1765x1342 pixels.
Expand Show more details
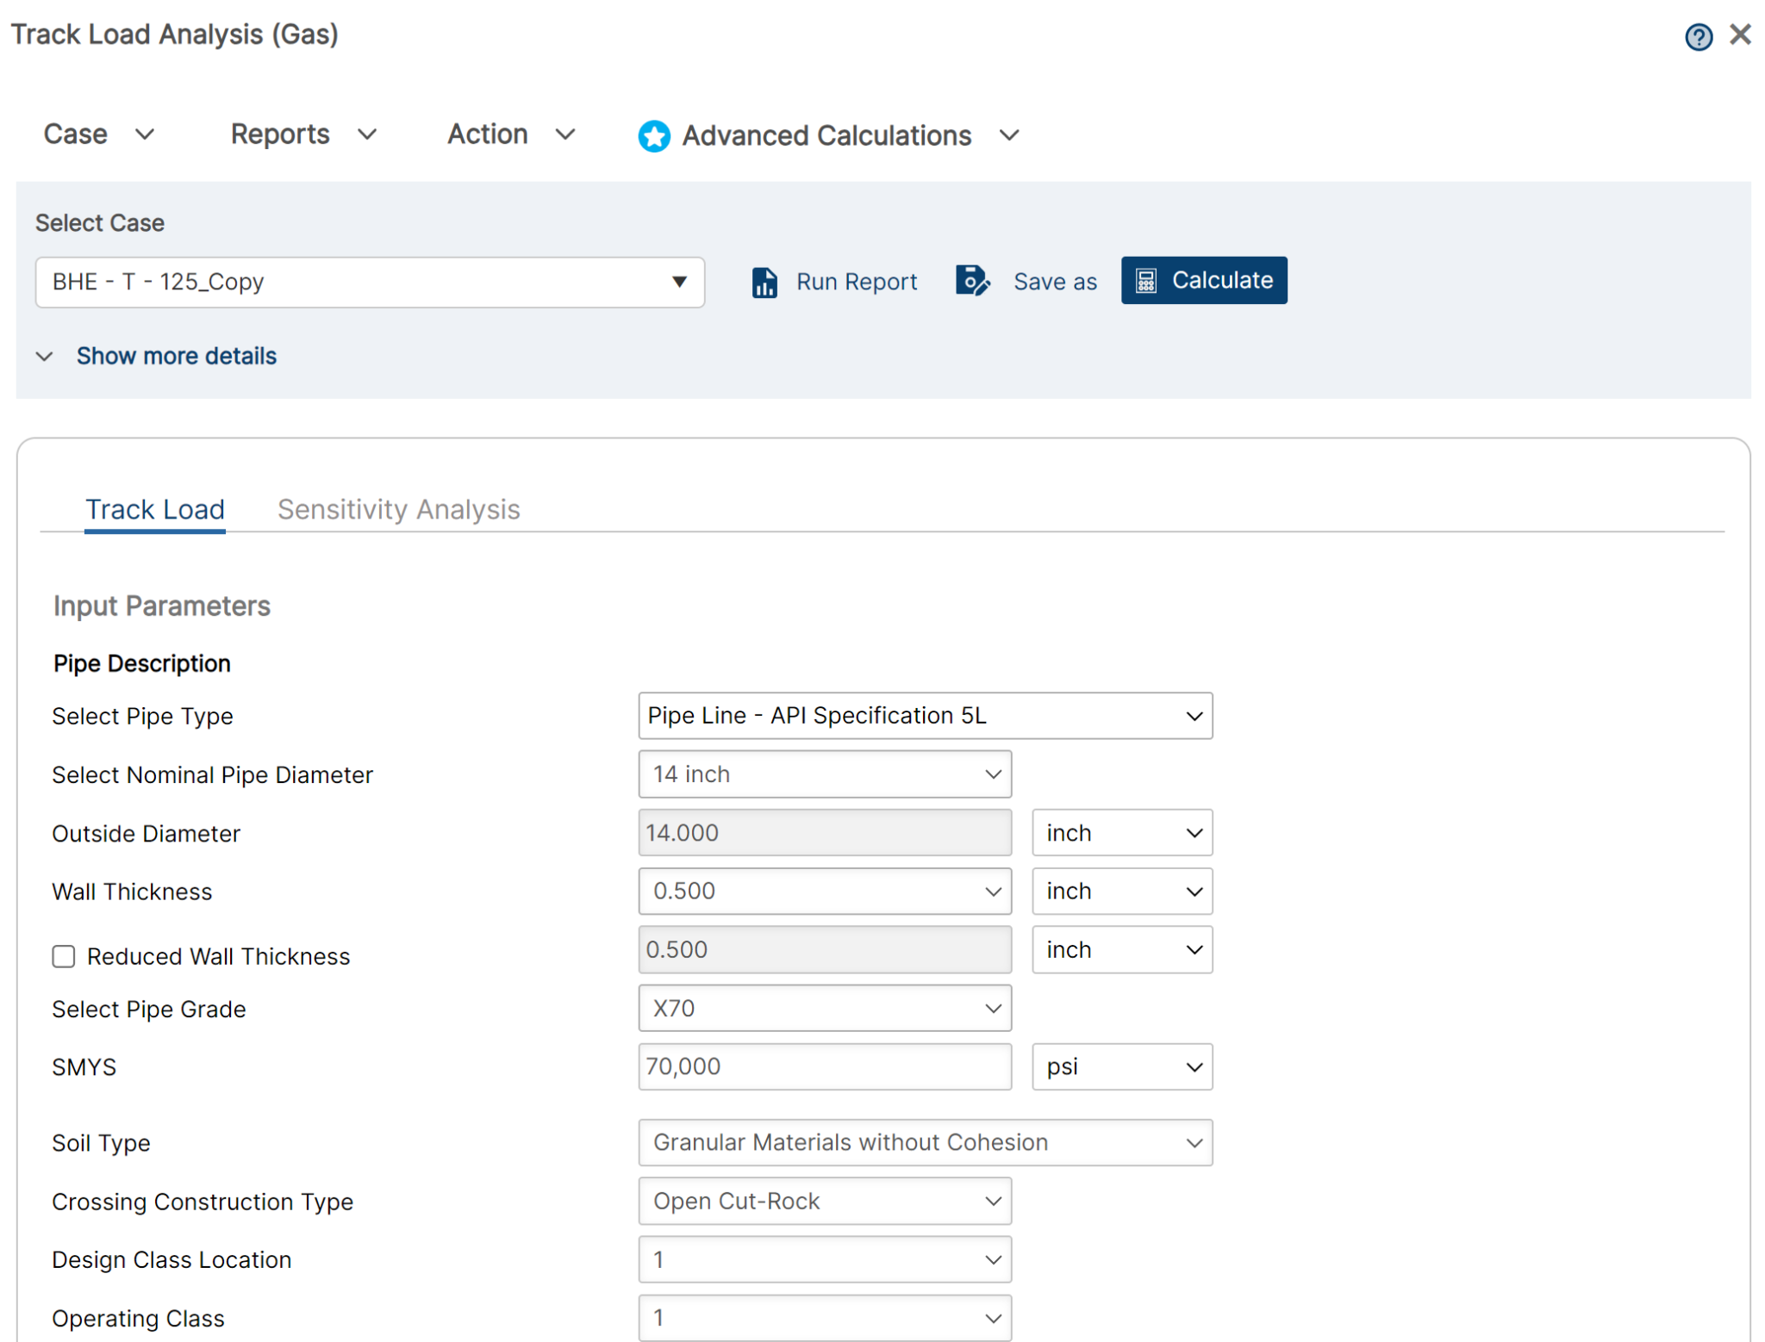[176, 356]
